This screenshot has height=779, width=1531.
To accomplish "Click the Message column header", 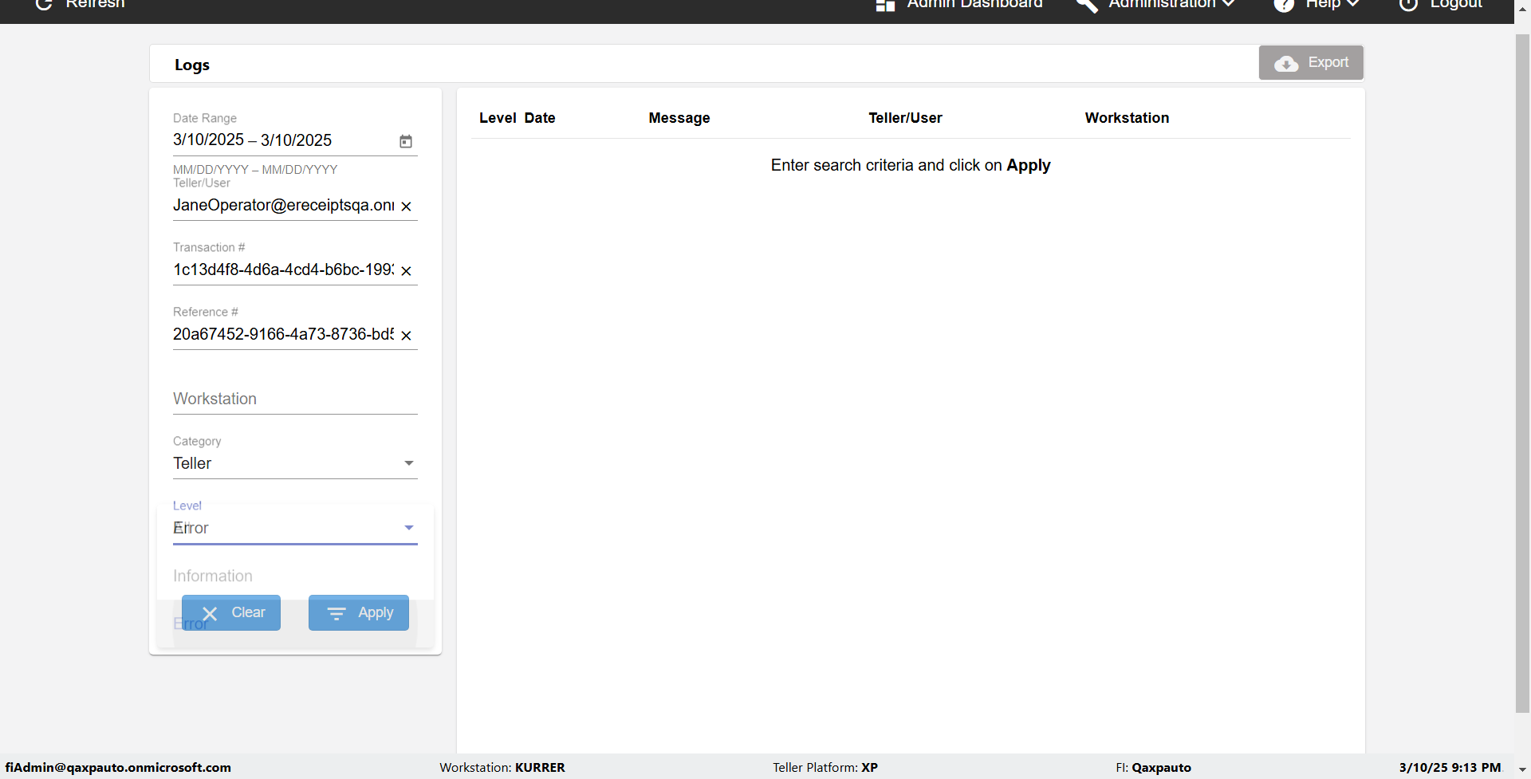I will 679,118.
